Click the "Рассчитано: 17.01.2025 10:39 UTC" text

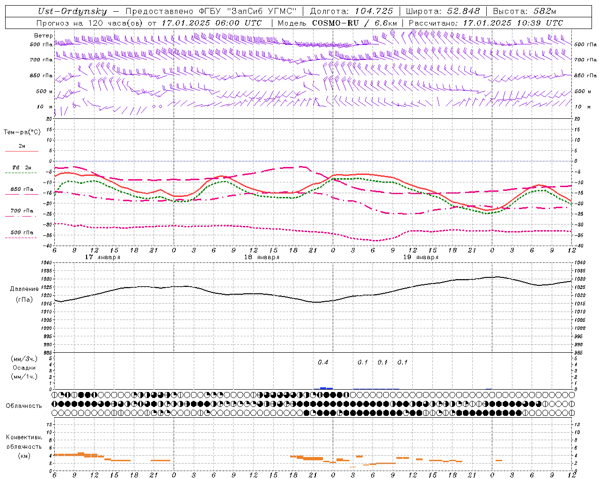(486, 23)
